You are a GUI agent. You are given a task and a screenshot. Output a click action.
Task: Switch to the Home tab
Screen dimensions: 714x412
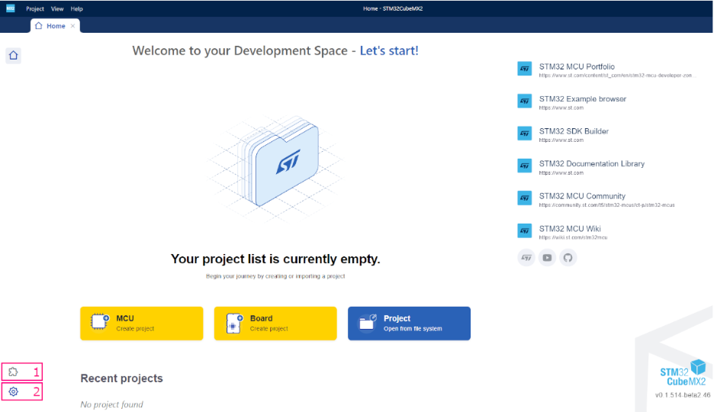pyautogui.click(x=55, y=26)
